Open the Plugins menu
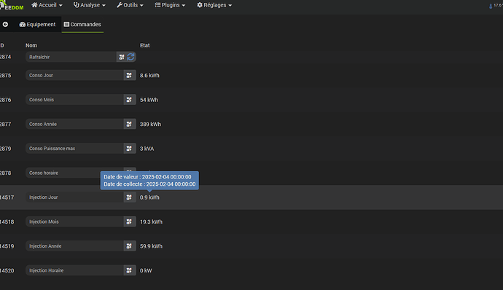The image size is (503, 290). point(170,5)
